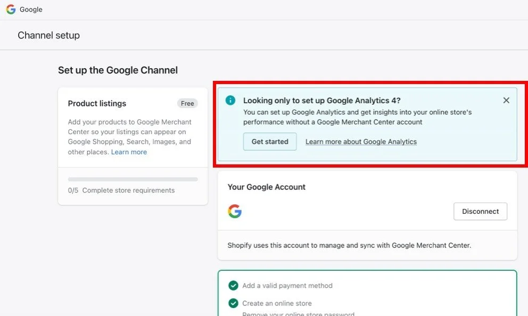
Task: Open the Learn more about Google Analytics link
Action: coord(361,142)
